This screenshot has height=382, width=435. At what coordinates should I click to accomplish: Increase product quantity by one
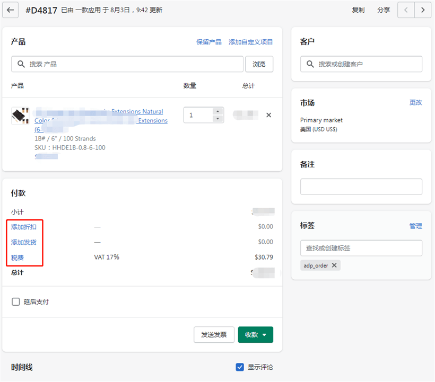(x=218, y=111)
